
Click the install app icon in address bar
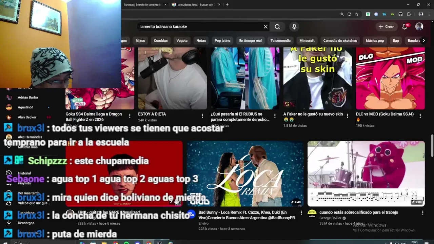349,14
